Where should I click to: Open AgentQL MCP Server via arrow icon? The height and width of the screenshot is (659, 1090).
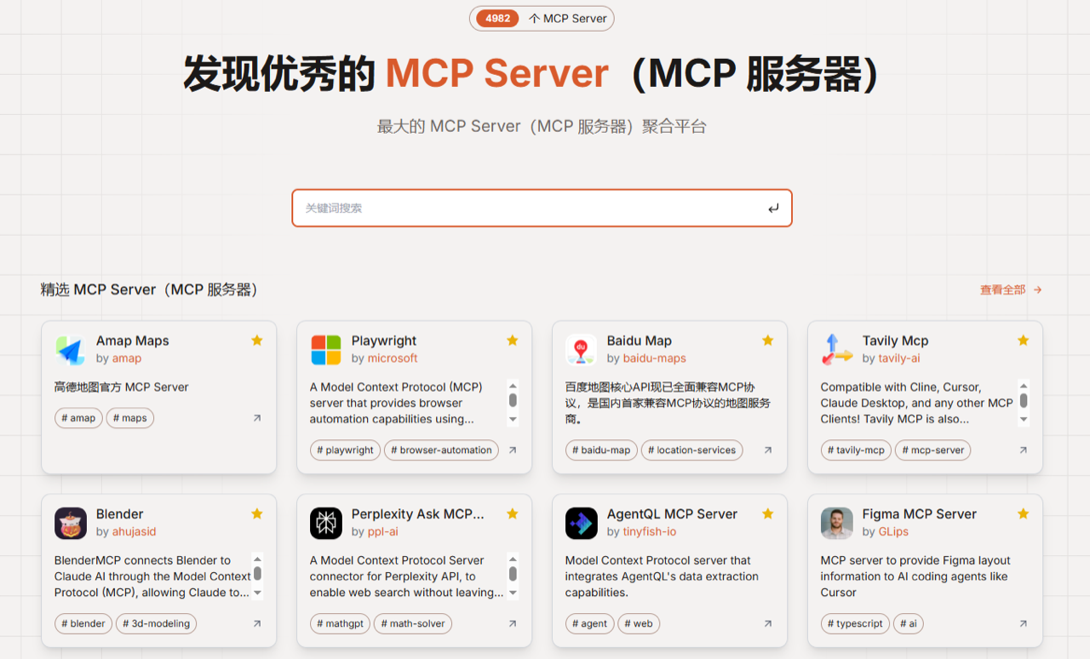(x=768, y=624)
